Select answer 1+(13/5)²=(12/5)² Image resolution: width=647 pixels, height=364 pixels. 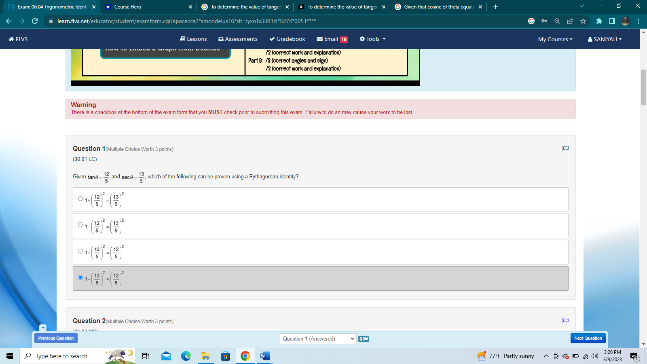(80, 251)
